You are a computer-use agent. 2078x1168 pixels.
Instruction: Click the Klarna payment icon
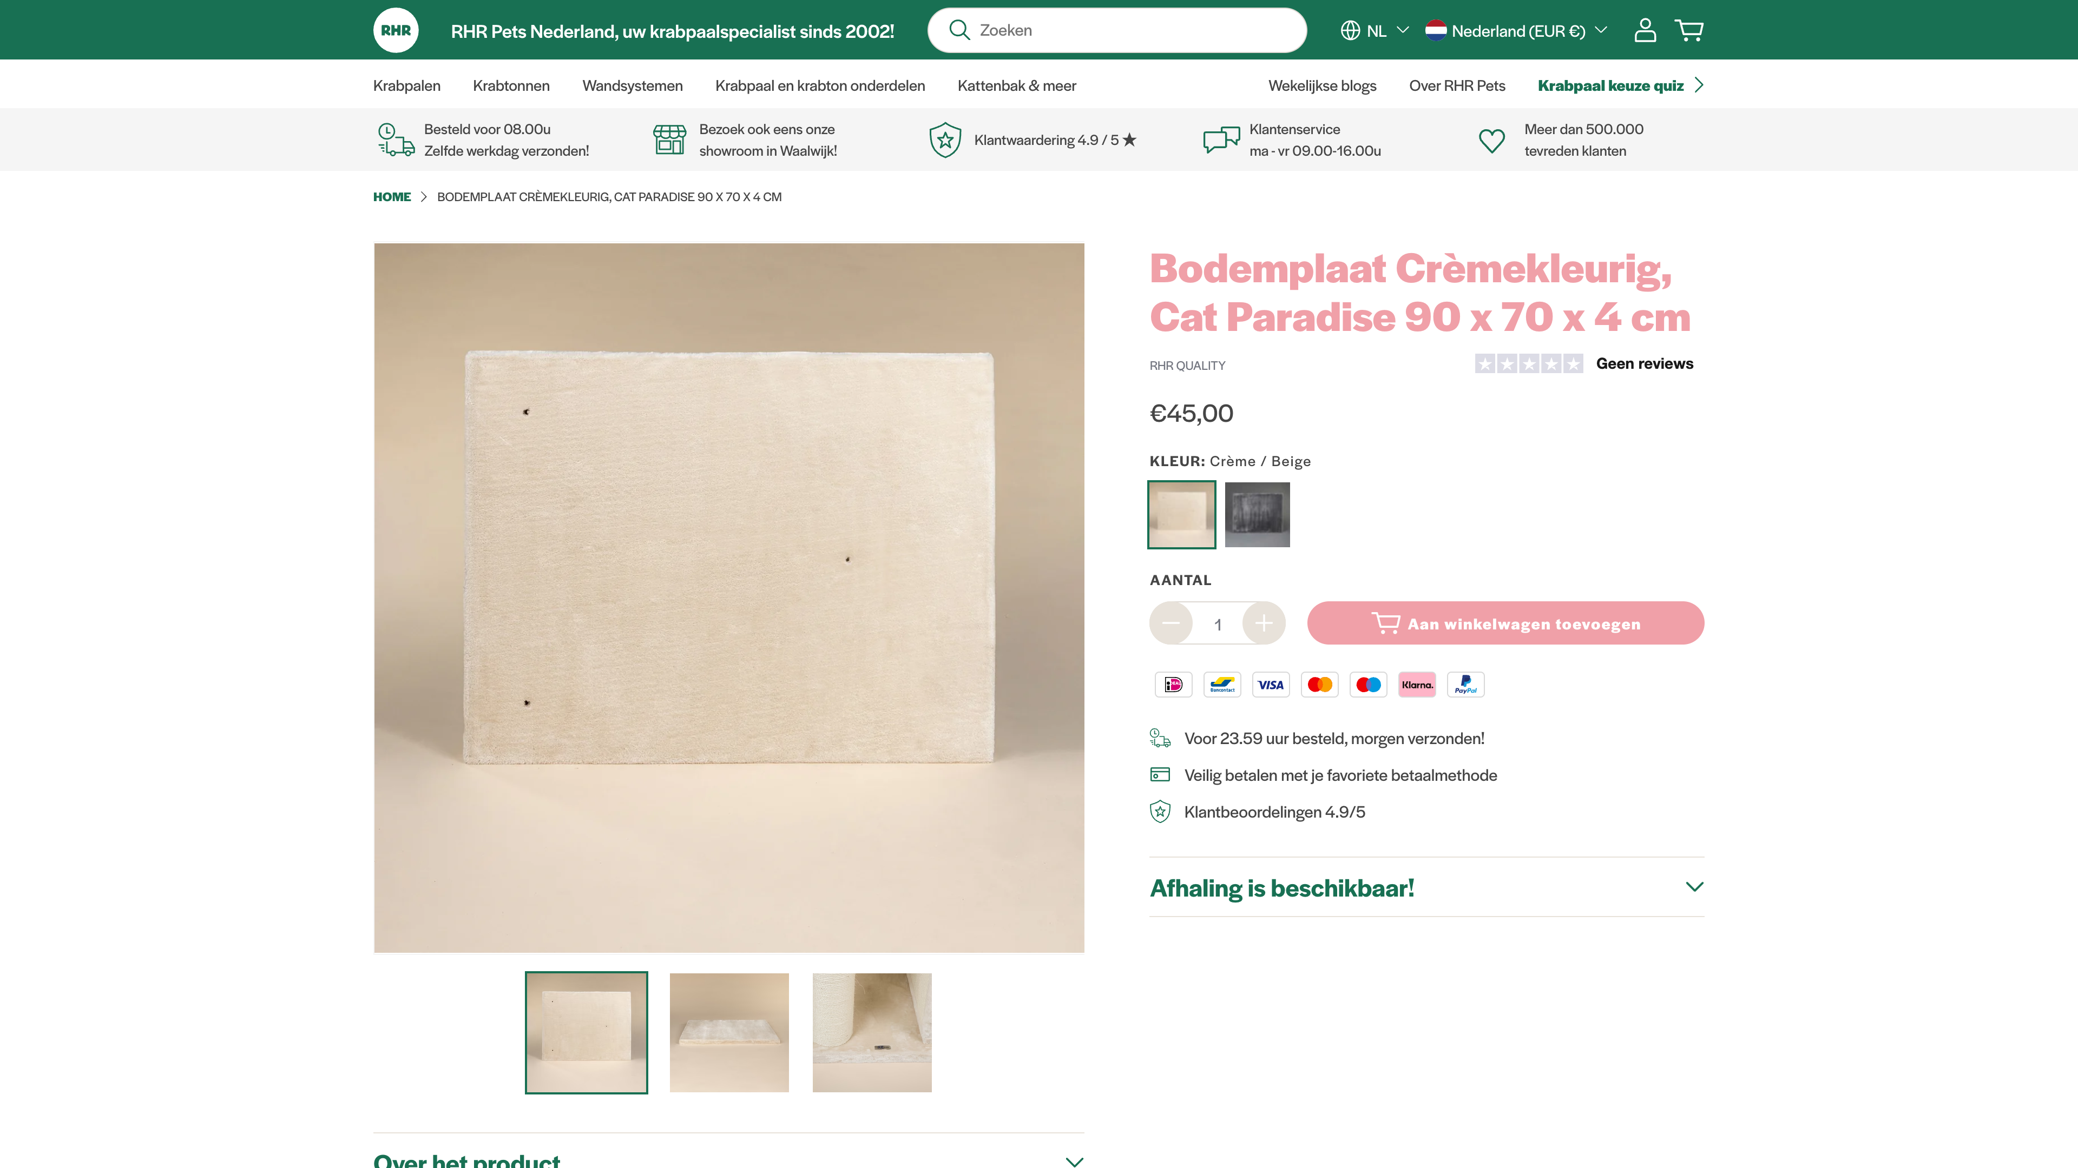coord(1417,685)
